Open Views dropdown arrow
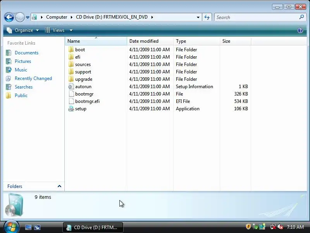This screenshot has height=233, width=310. click(x=71, y=30)
